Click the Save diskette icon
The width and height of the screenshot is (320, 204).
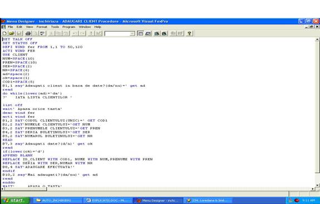(19, 33)
